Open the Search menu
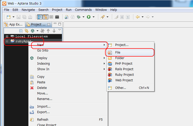The width and height of the screenshot is (193, 126). coord(43,10)
